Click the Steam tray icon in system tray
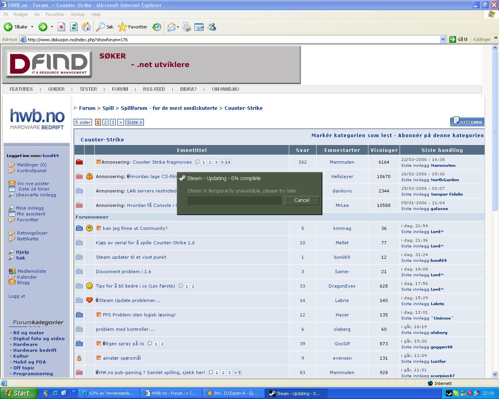This screenshot has width=499, height=399. tap(449, 394)
